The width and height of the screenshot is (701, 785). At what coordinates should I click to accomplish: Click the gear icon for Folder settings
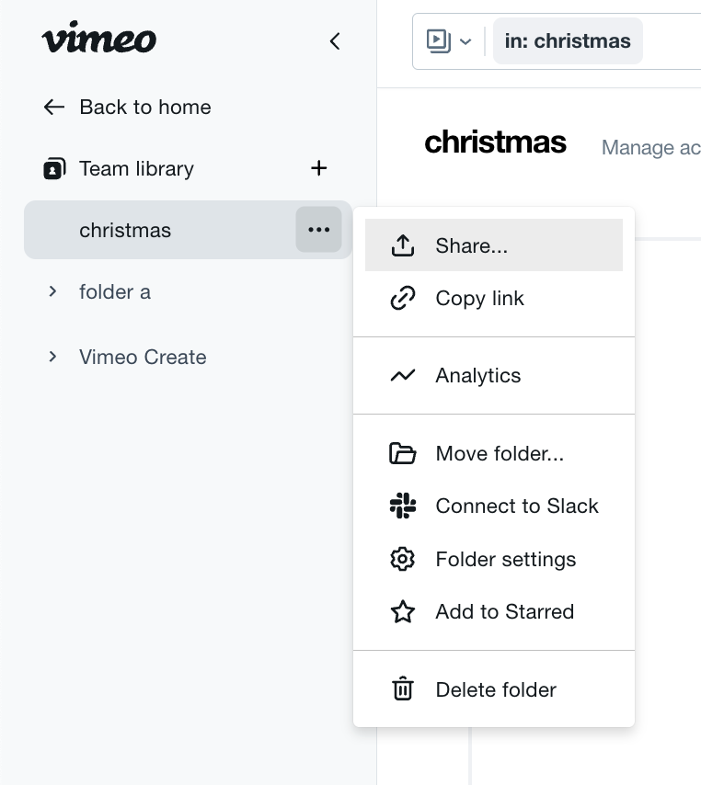[x=402, y=559]
